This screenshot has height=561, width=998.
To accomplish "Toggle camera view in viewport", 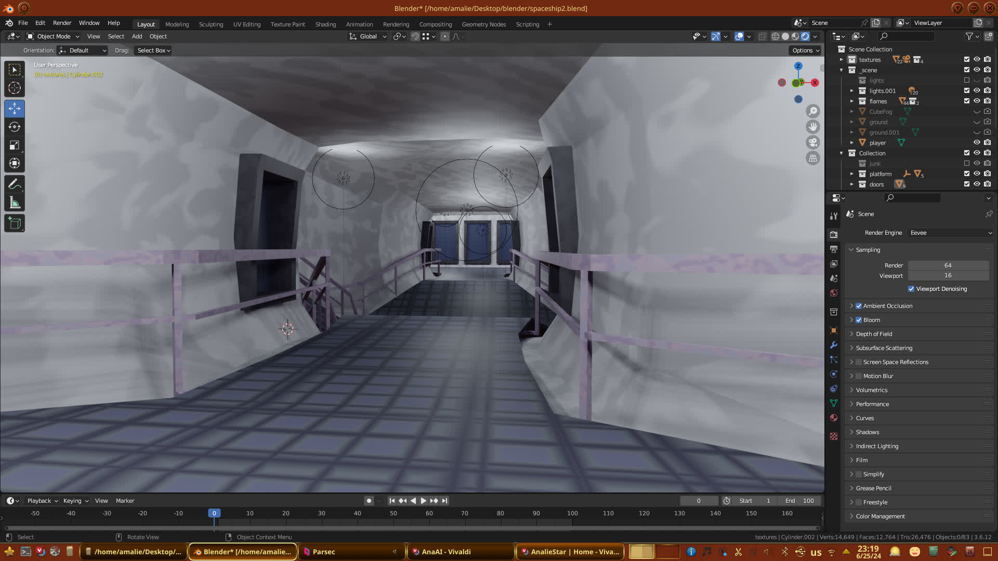I will tap(813, 142).
